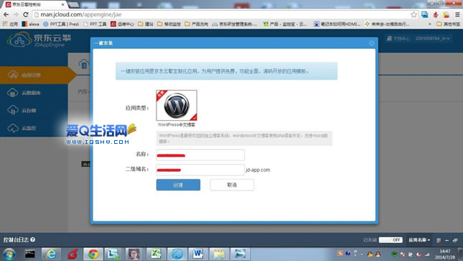Click the blue extension icon in toolbar
463x261 pixels.
click(x=425, y=14)
